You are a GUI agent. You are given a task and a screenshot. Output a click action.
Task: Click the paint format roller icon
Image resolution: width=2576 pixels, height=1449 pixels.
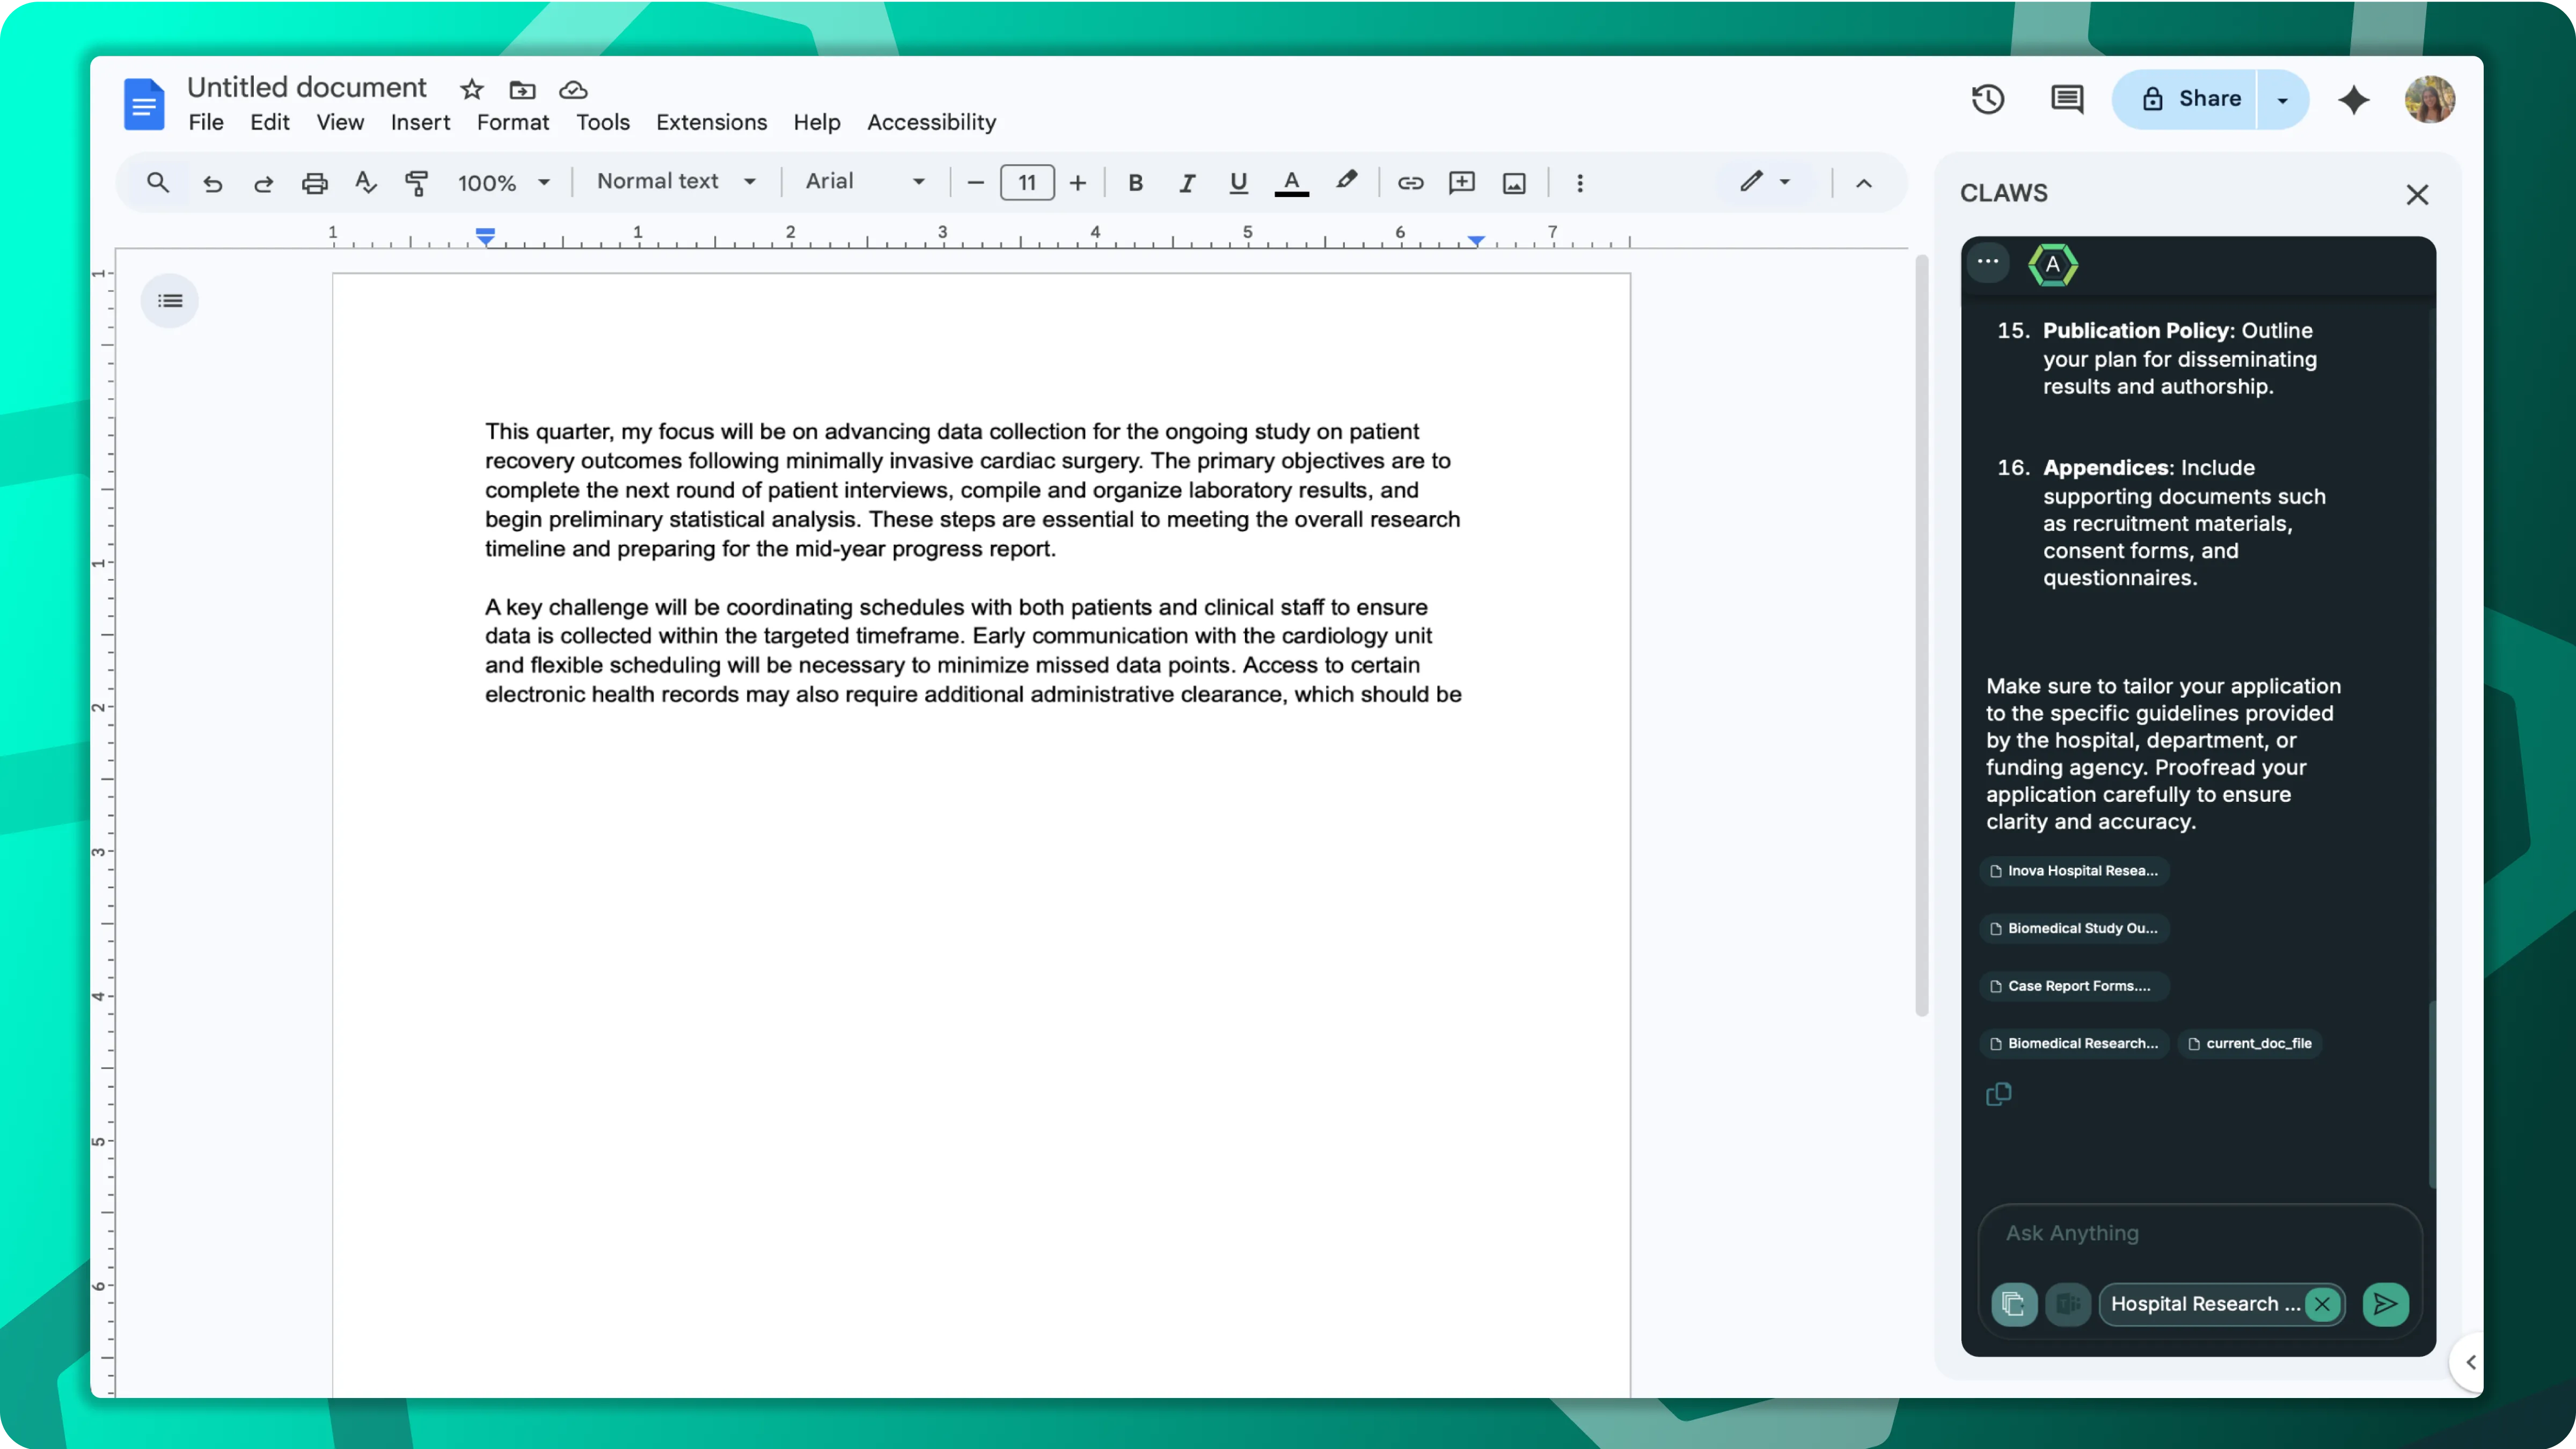tap(416, 183)
